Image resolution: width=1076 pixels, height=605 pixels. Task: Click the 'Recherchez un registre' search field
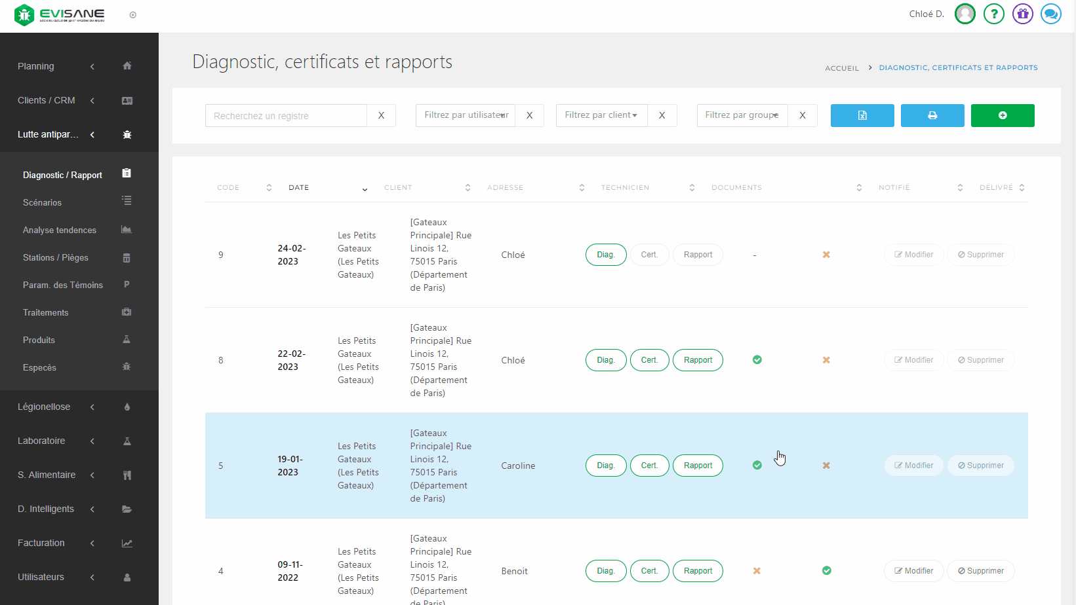click(x=286, y=116)
